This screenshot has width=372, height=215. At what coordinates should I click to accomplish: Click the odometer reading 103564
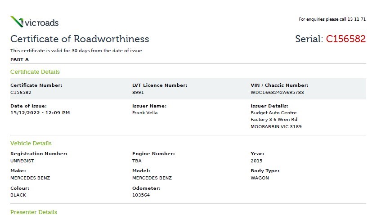click(140, 195)
